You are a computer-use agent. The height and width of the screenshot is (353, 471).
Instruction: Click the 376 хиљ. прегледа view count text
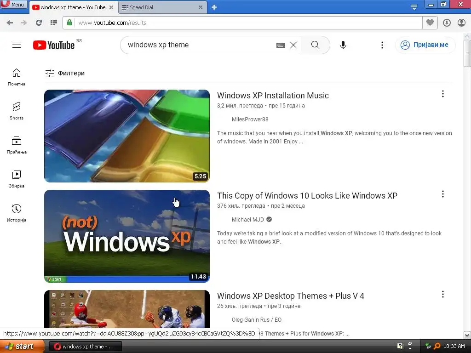point(241,206)
